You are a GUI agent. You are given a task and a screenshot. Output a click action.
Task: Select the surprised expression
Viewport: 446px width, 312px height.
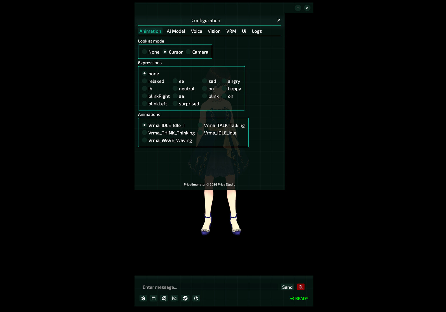click(x=186, y=104)
